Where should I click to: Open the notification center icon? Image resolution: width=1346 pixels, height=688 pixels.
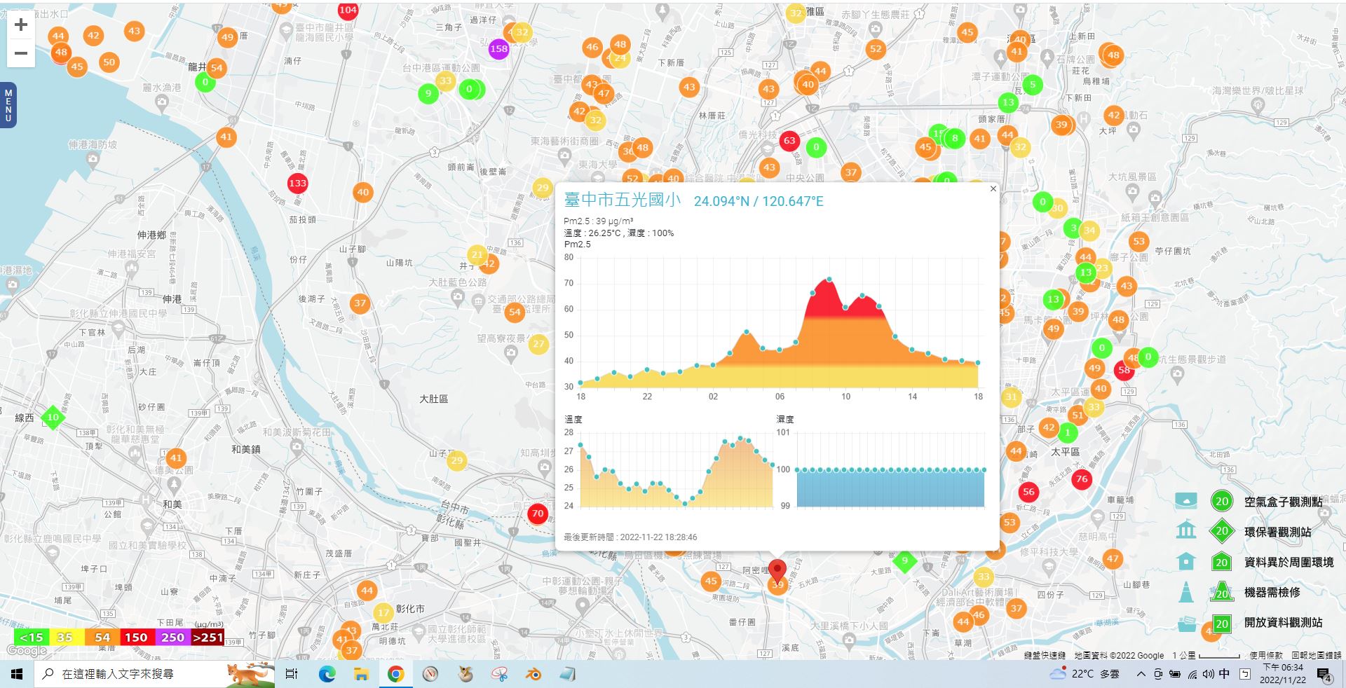[x=1324, y=675]
